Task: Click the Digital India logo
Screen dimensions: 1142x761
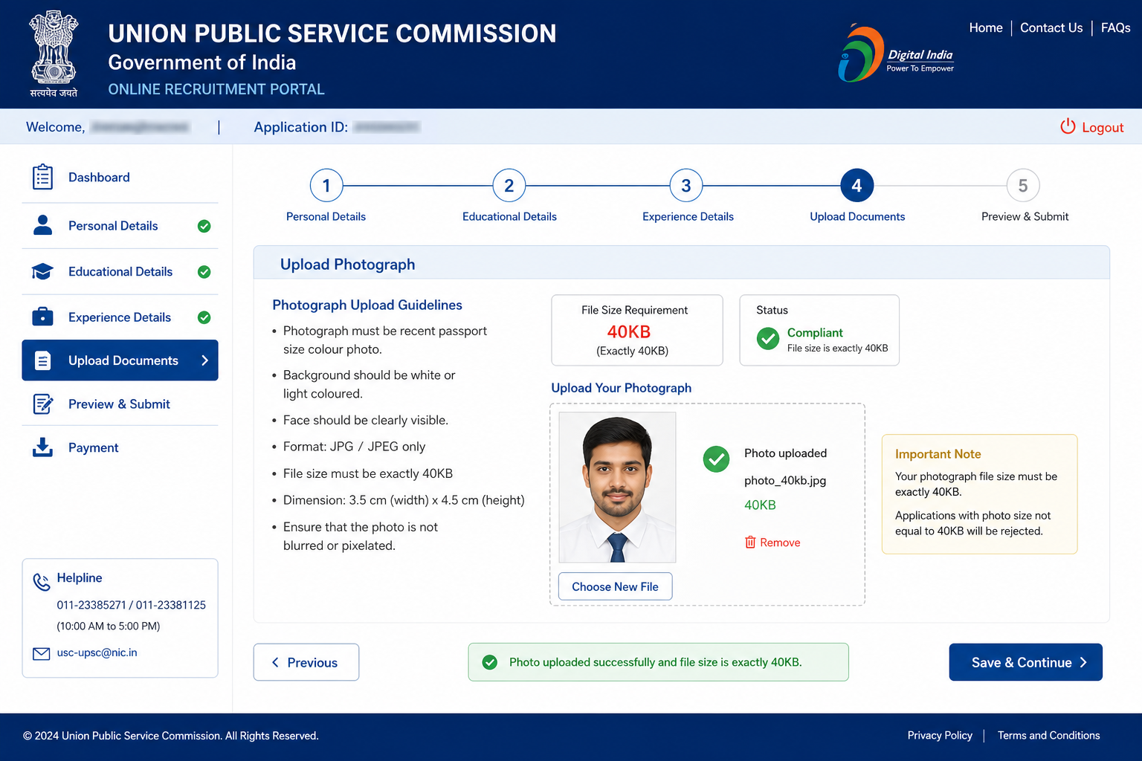Action: pos(896,54)
